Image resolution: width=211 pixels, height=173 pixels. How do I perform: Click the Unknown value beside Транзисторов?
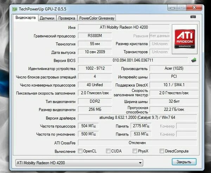(159, 52)
